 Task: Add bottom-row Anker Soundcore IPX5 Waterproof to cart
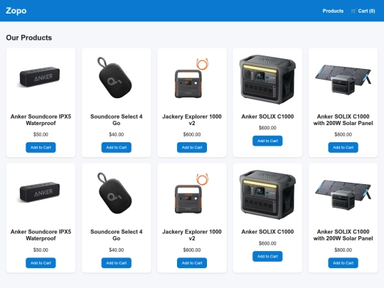coord(41,263)
